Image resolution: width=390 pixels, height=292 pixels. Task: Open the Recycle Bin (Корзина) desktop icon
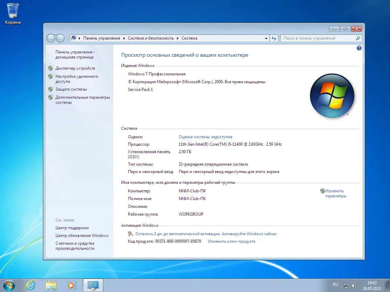tap(13, 14)
